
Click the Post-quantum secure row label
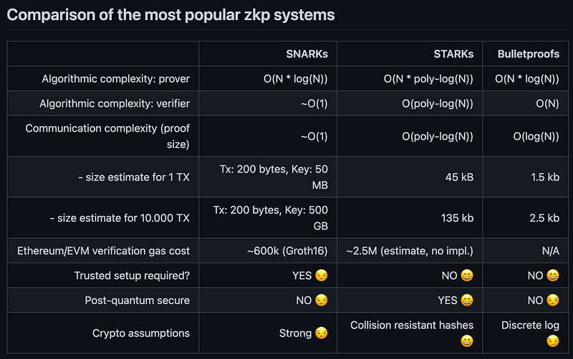pyautogui.click(x=134, y=300)
